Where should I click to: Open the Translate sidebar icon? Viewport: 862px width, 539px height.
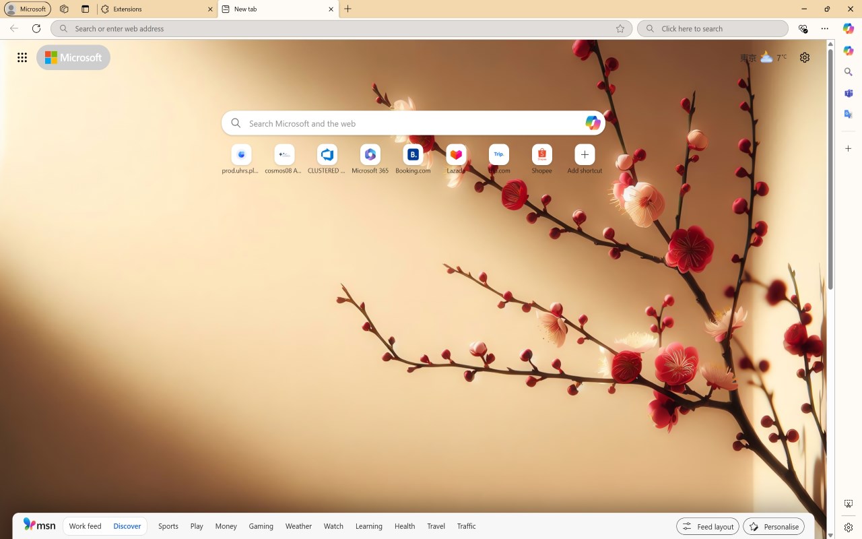point(849,114)
